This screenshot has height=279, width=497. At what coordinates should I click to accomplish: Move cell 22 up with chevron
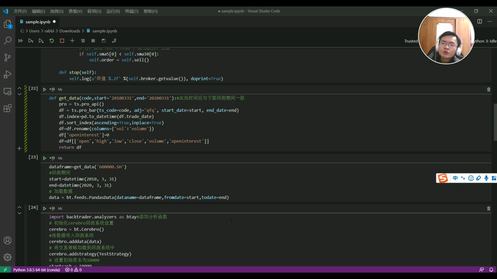(x=19, y=88)
